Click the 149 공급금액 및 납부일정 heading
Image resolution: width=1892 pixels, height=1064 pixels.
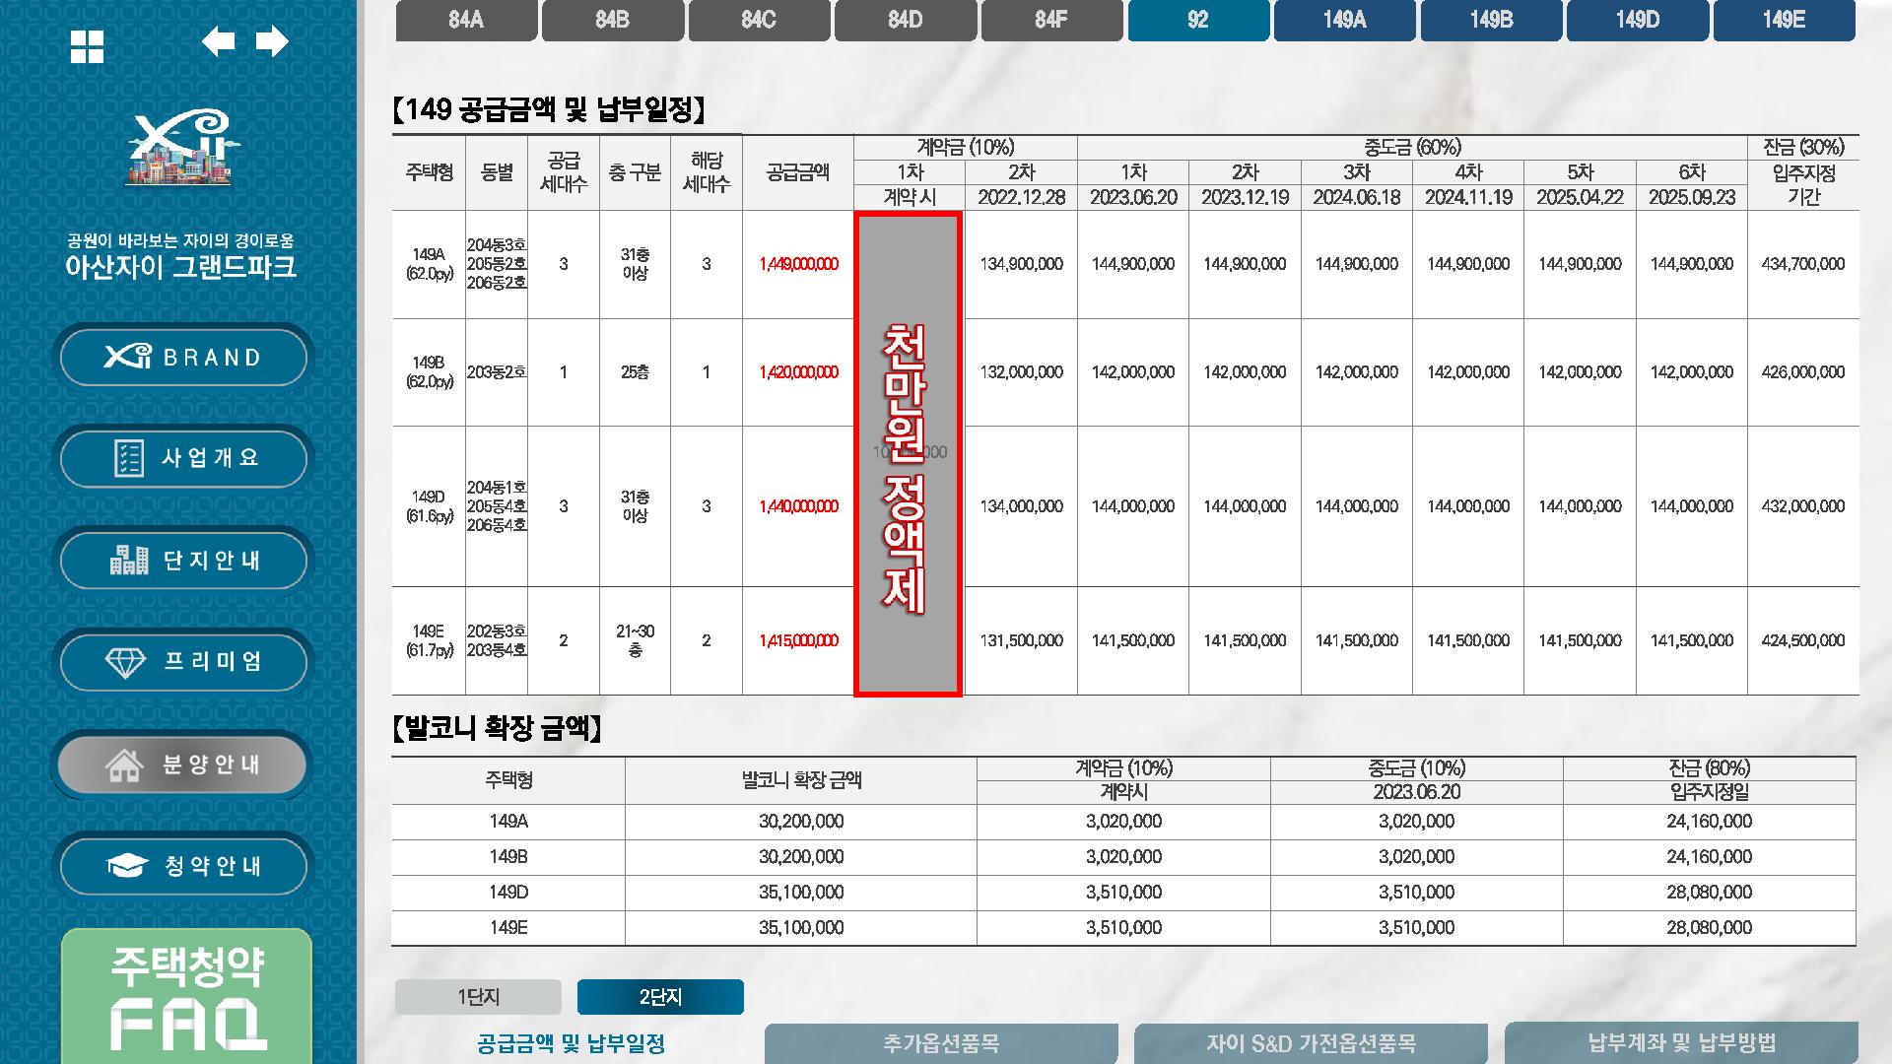pyautogui.click(x=549, y=109)
